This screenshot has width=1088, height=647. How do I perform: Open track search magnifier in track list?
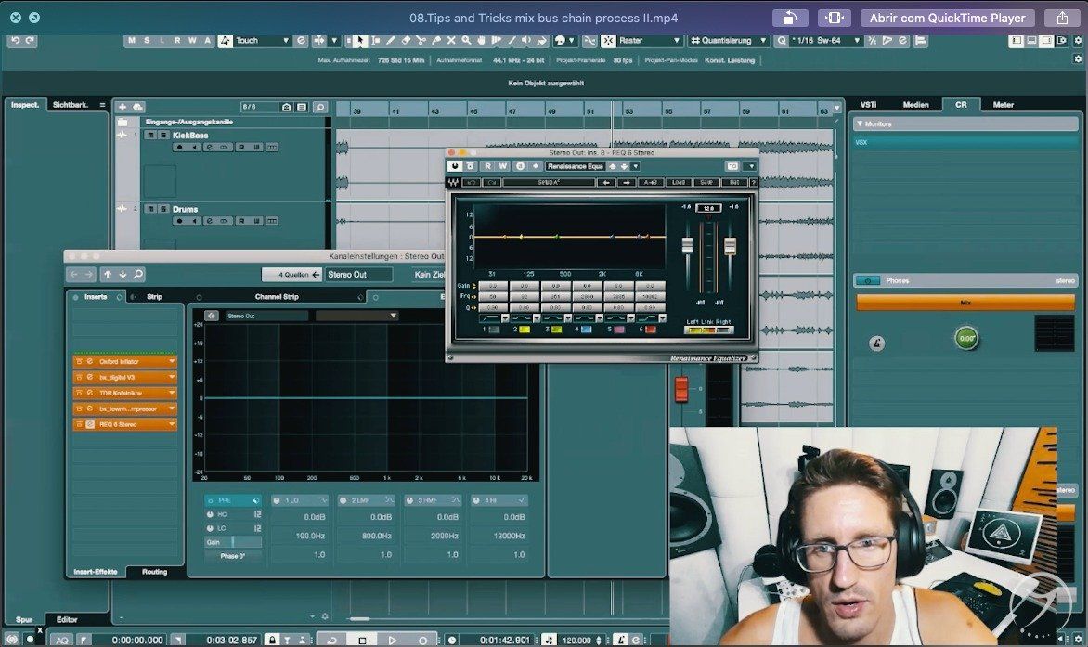pyautogui.click(x=319, y=107)
